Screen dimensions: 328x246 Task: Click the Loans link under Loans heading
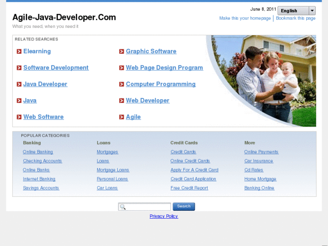tap(103, 161)
